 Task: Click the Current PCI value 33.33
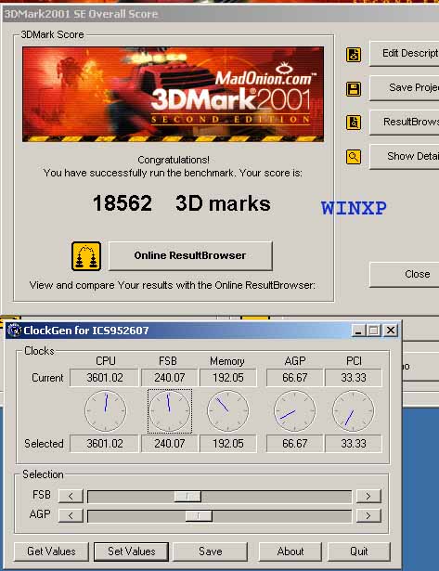click(x=354, y=378)
